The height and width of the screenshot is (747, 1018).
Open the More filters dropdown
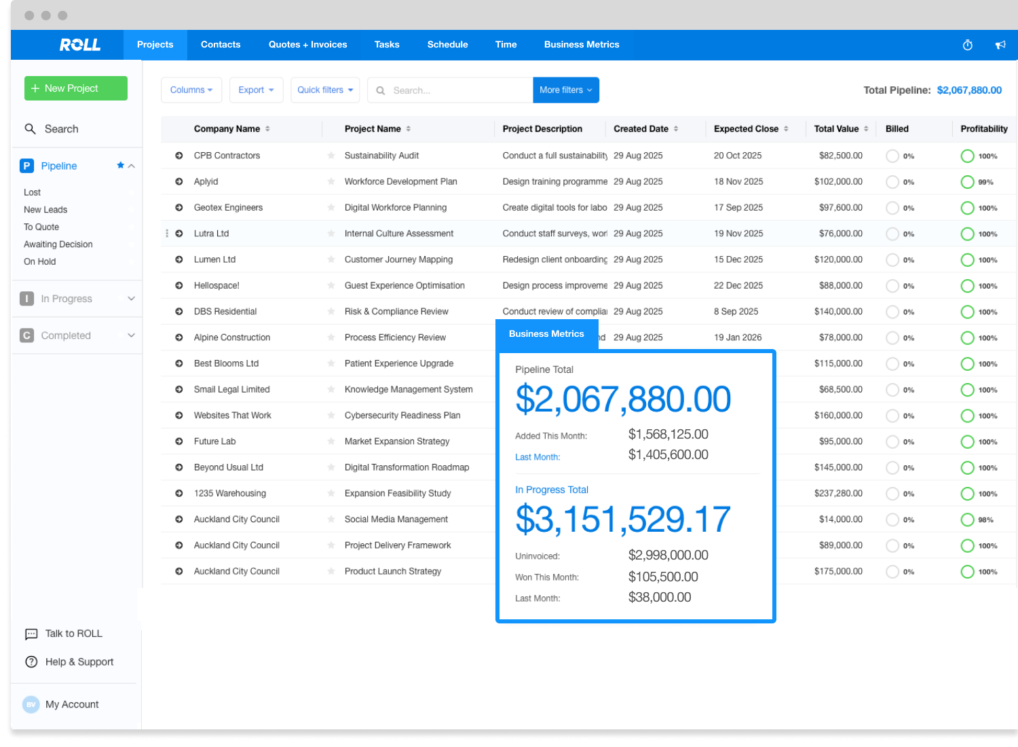point(565,90)
